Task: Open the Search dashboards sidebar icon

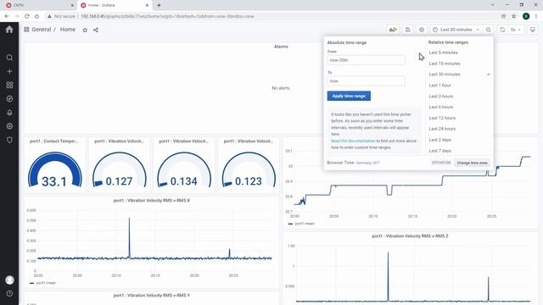Action: [9, 58]
